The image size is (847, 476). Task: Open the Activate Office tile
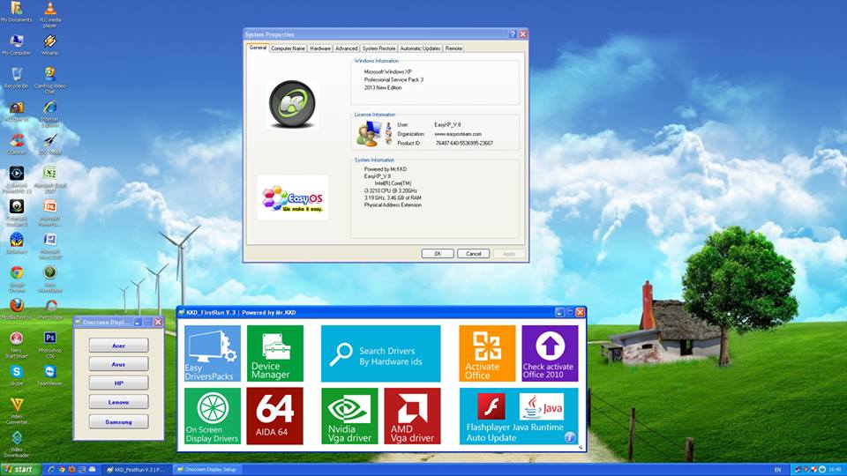[x=487, y=353]
